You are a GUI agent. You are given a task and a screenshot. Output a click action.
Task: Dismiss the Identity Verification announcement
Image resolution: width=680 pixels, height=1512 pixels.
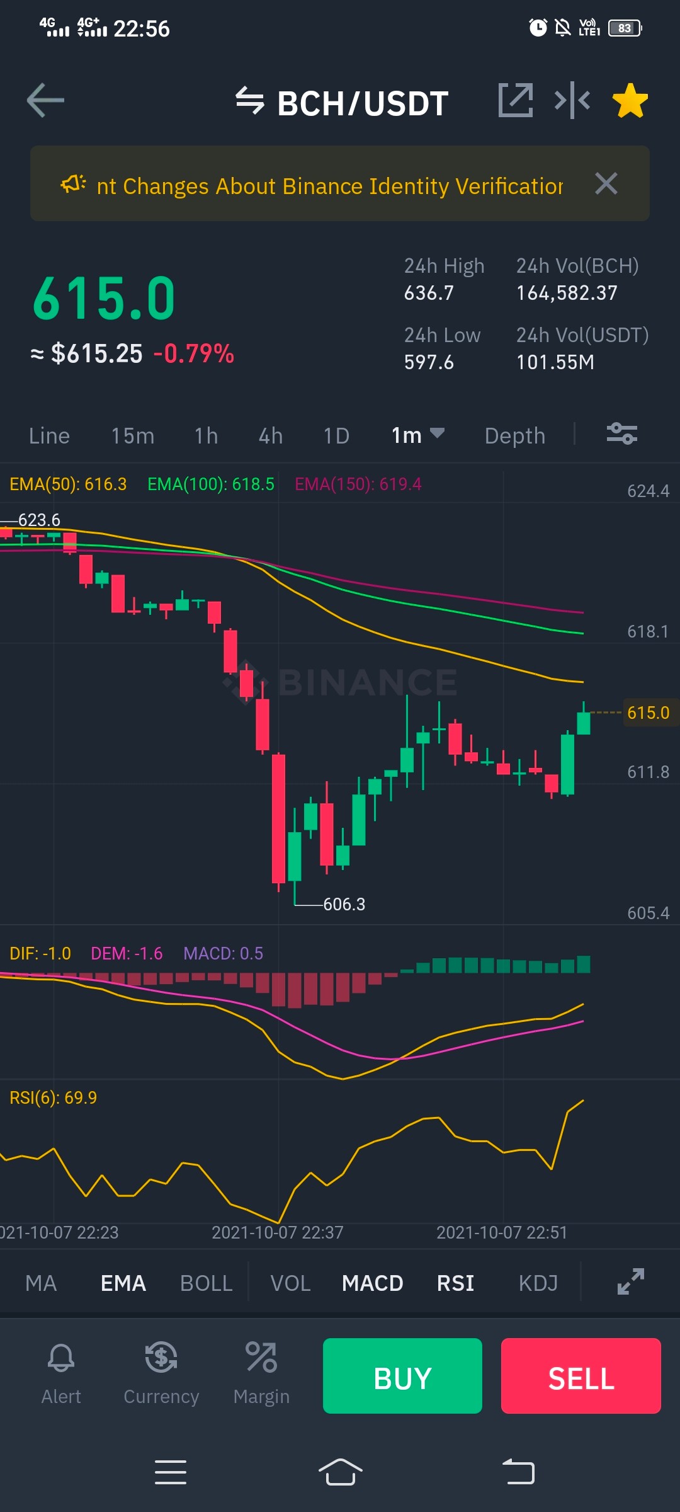tap(606, 184)
